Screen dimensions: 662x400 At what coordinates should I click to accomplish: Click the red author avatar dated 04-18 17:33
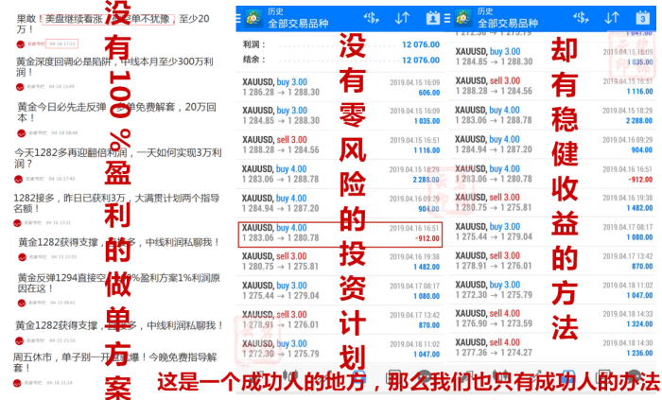20,43
